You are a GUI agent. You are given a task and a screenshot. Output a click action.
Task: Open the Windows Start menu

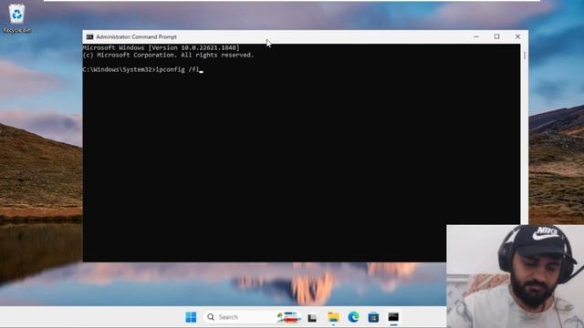(x=191, y=317)
